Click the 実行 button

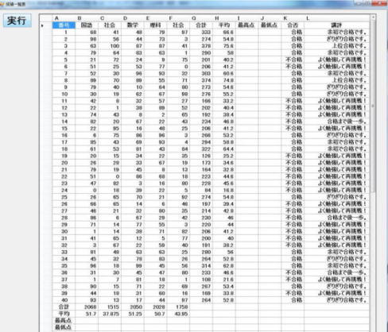(x=17, y=21)
